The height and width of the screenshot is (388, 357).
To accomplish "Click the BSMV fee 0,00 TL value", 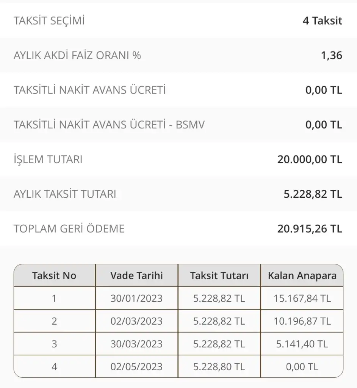I will point(324,125).
